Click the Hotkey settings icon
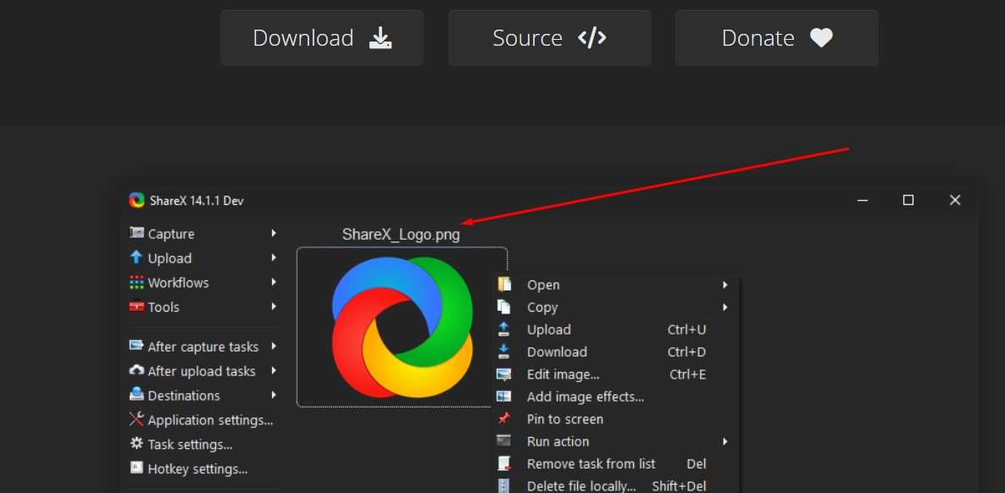Viewport: 1005px width, 493px height. point(136,468)
